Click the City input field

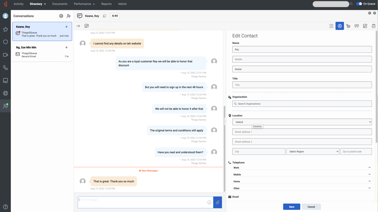(x=259, y=151)
